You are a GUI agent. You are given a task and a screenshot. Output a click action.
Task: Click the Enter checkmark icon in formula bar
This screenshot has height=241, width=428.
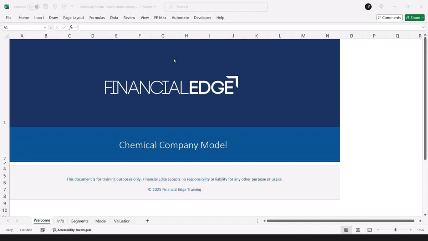(x=64, y=27)
